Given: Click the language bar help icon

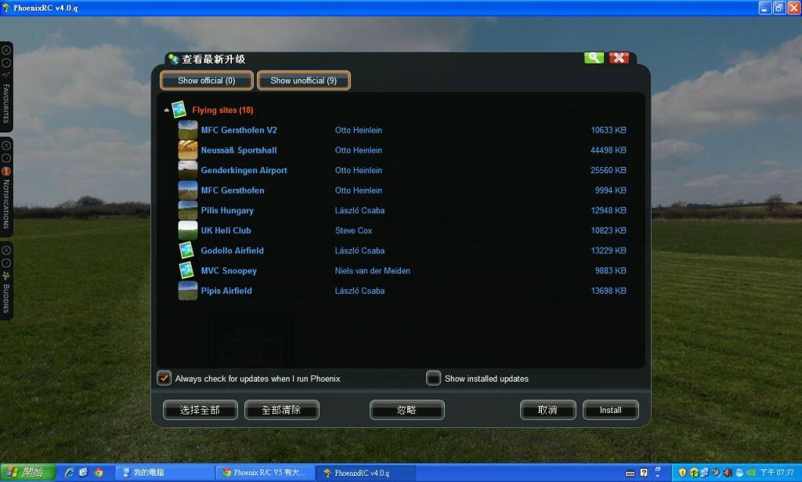Looking at the screenshot, I should pyautogui.click(x=644, y=473).
